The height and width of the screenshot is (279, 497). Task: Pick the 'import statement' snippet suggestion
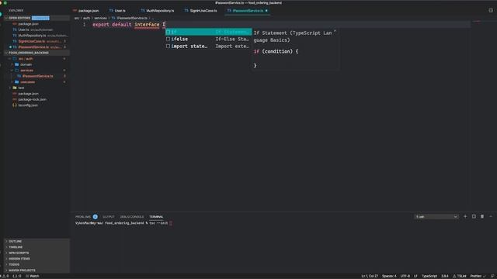point(209,46)
